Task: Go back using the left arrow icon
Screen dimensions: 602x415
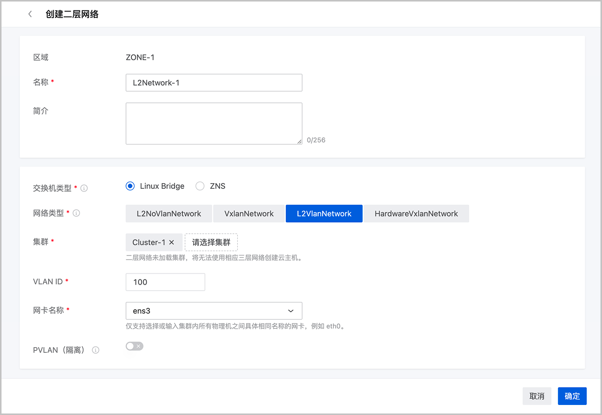Action: click(x=30, y=14)
